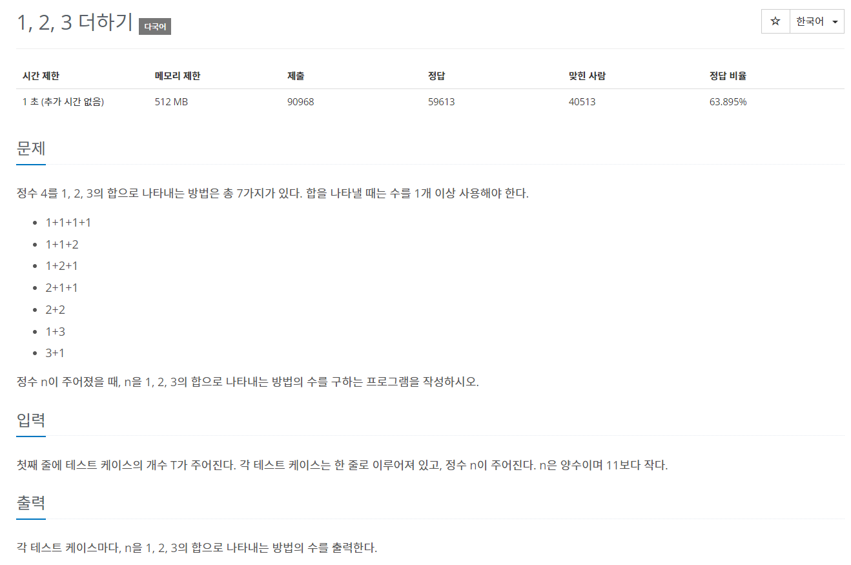The width and height of the screenshot is (851, 565).
Task: Click the 맞힌 사람 column header
Action: pyautogui.click(x=587, y=76)
